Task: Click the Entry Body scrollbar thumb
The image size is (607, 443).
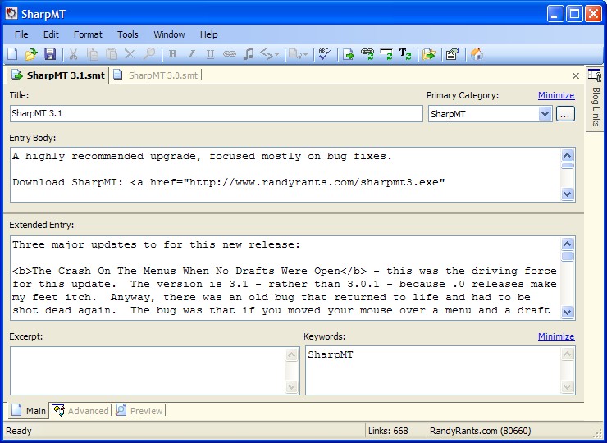Action: (567, 166)
